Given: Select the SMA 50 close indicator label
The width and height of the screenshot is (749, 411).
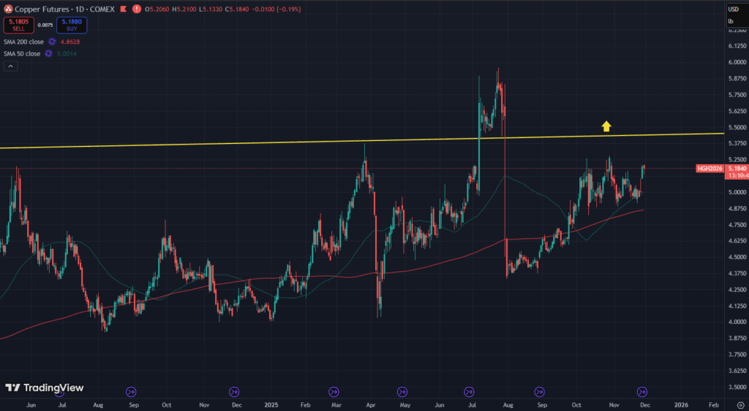Looking at the screenshot, I should coord(22,54).
